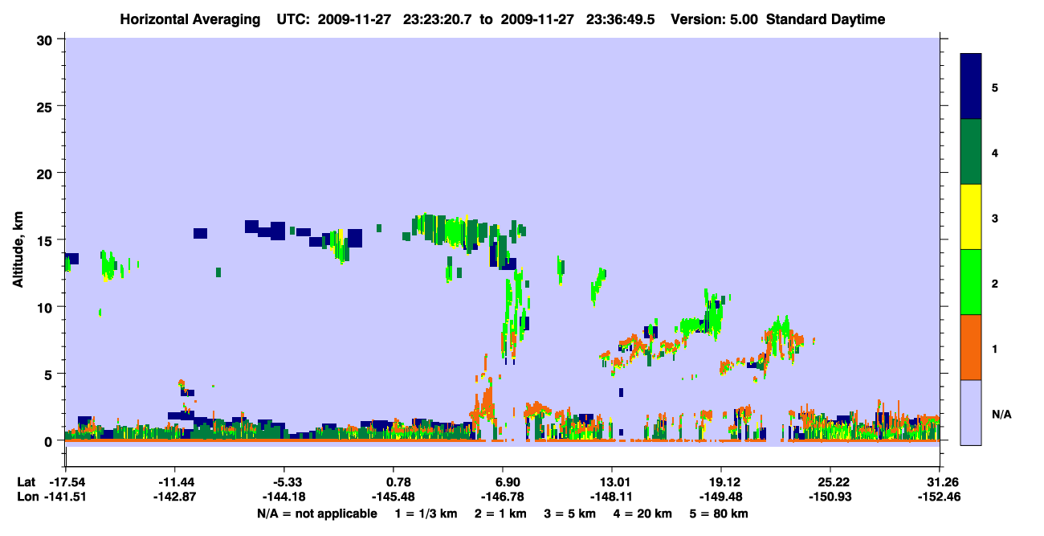
Task: Click '3 = 5 km' in the footer legend
Action: pyautogui.click(x=570, y=513)
